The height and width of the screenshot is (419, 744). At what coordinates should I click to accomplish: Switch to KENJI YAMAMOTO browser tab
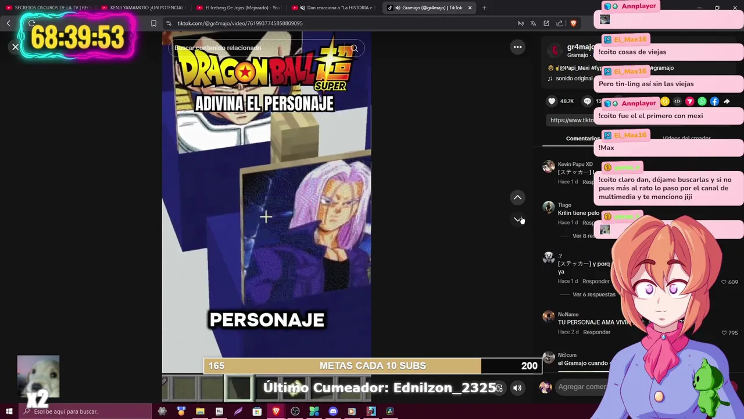click(x=144, y=8)
